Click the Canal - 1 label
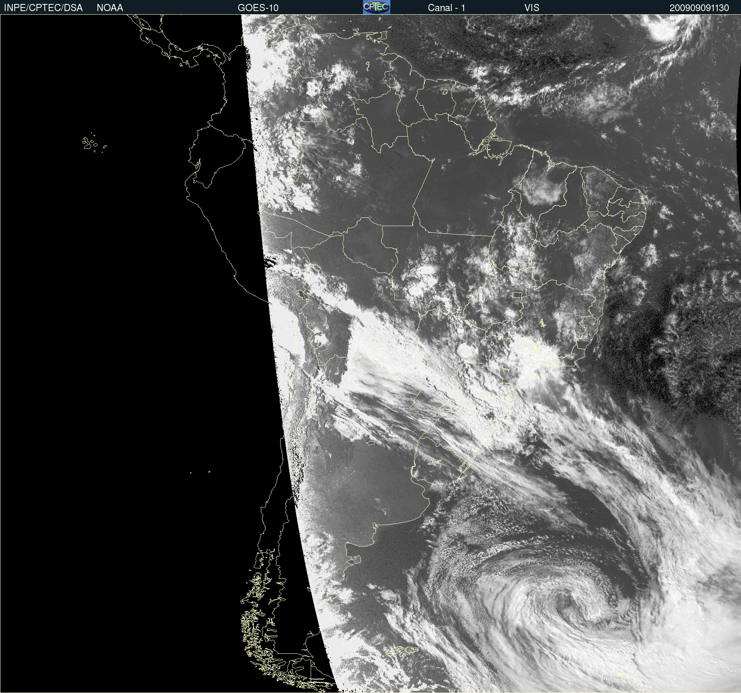Viewport: 741px width, 693px height. (446, 8)
